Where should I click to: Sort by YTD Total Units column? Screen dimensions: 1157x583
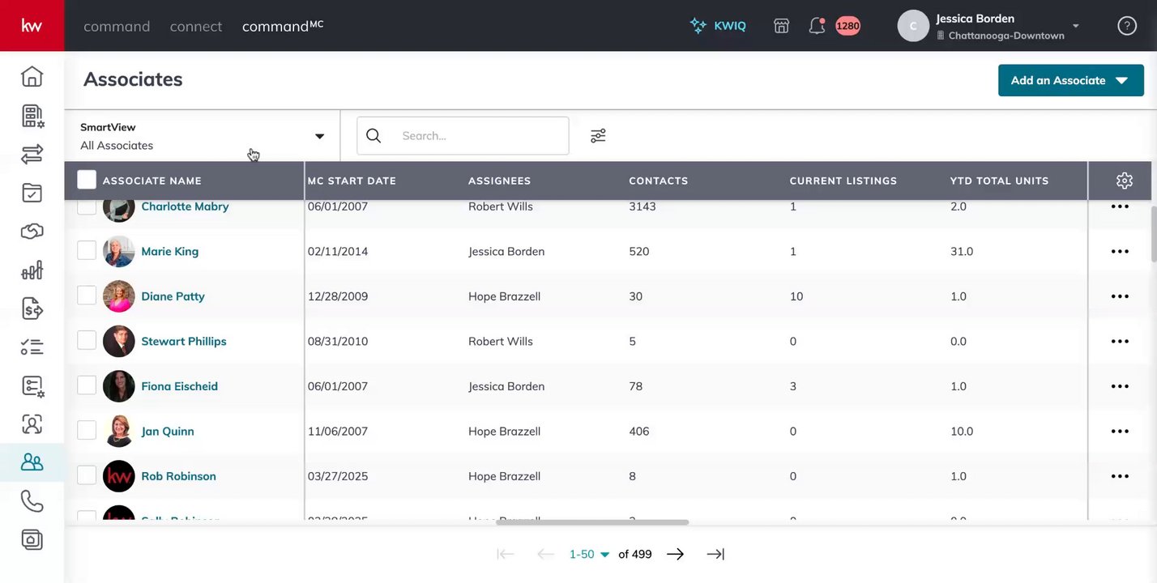(x=1000, y=181)
